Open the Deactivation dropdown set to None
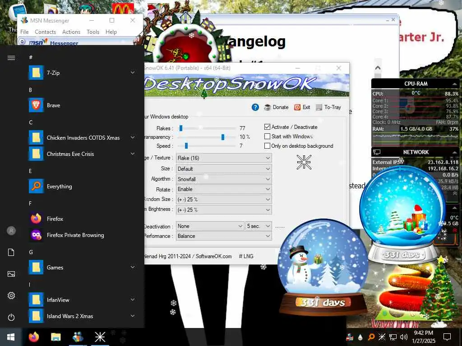This screenshot has height=346, width=462. pyautogui.click(x=210, y=226)
